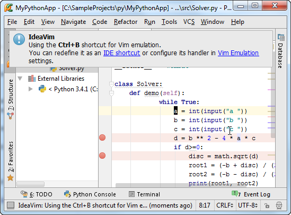Image resolution: width=291 pixels, height=215 pixels.
Task: Select the Solver.py file in project tree
Action: click(x=71, y=68)
